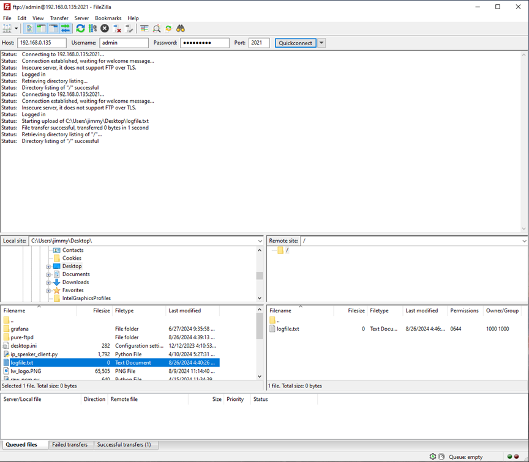The width and height of the screenshot is (529, 462).
Task: Cancel the current operation
Action: point(105,29)
